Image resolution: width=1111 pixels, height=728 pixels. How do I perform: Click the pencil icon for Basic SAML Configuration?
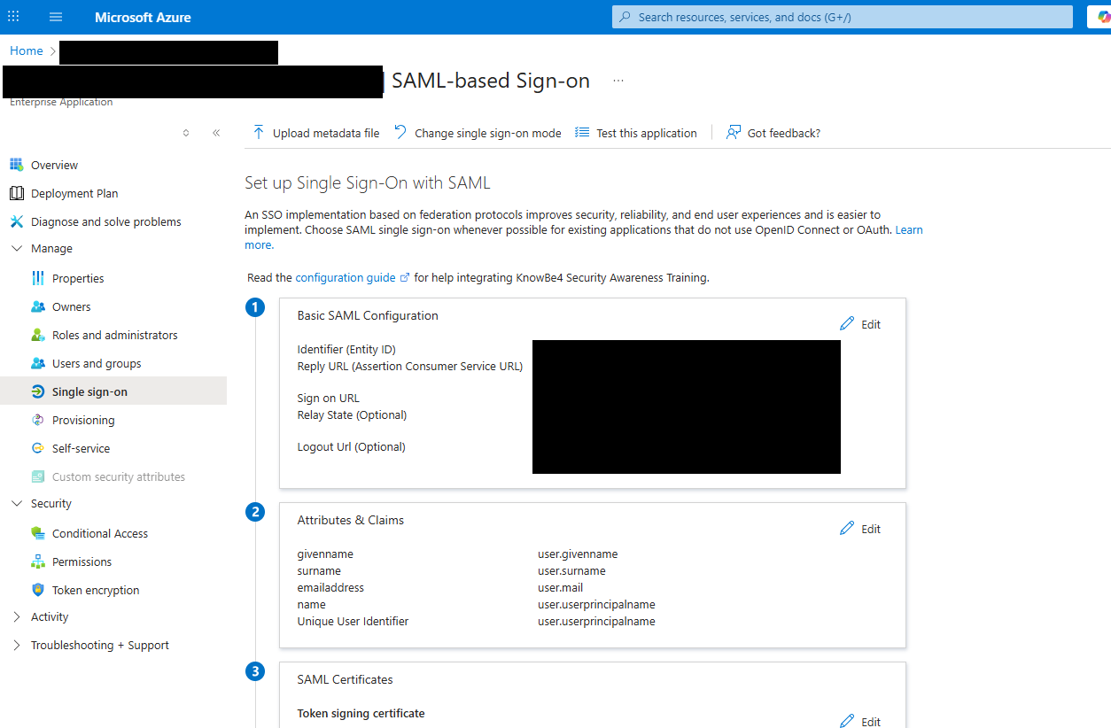click(x=847, y=324)
